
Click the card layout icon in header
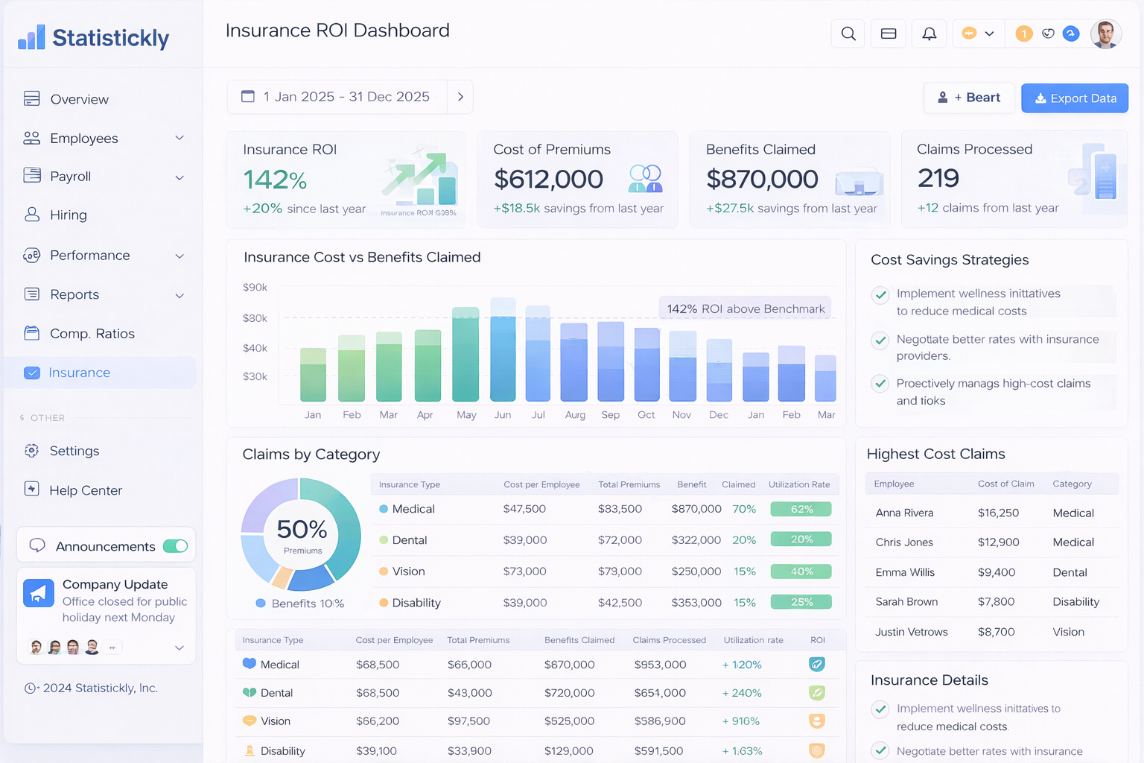pyautogui.click(x=889, y=34)
